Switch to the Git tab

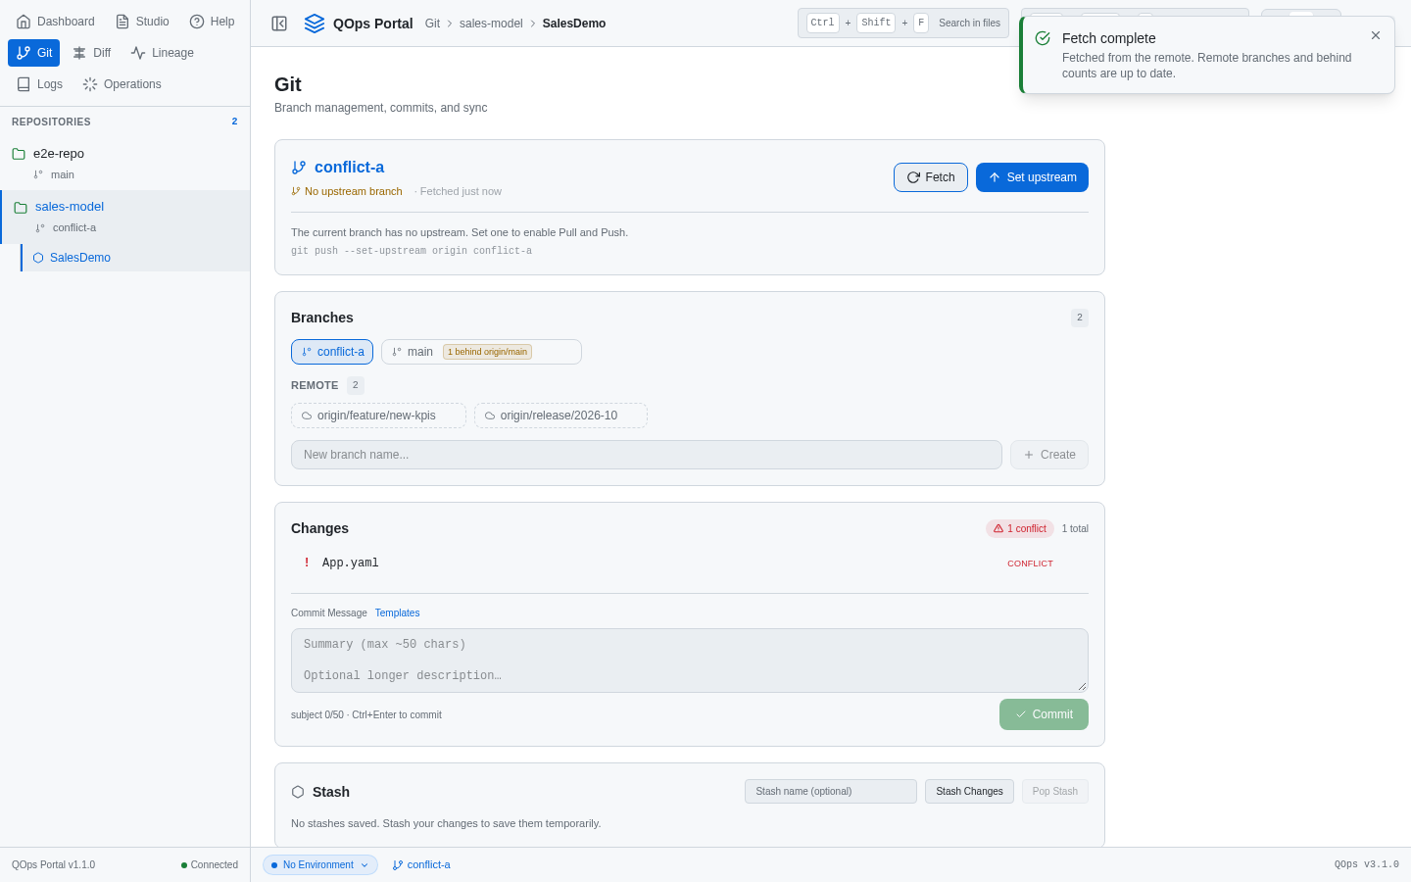(34, 53)
